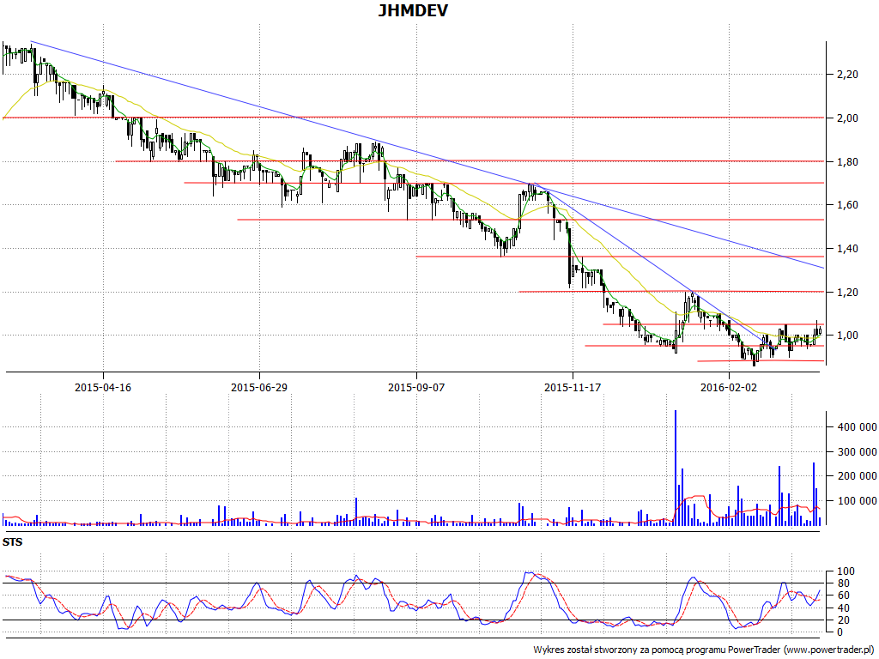Click the 200 000 volume axis label

tap(857, 476)
